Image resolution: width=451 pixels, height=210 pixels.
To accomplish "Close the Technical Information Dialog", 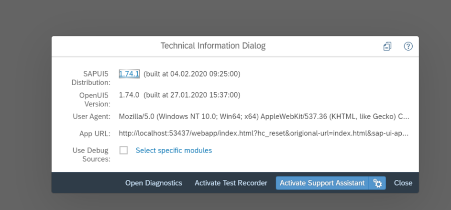I will click(x=403, y=183).
